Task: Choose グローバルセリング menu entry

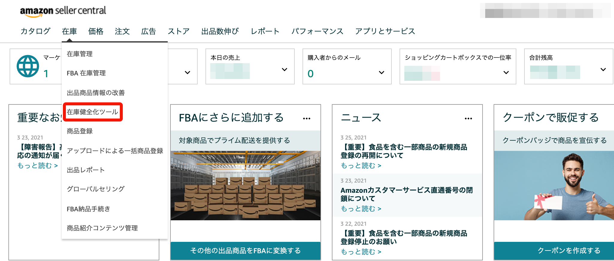Action: (x=96, y=189)
